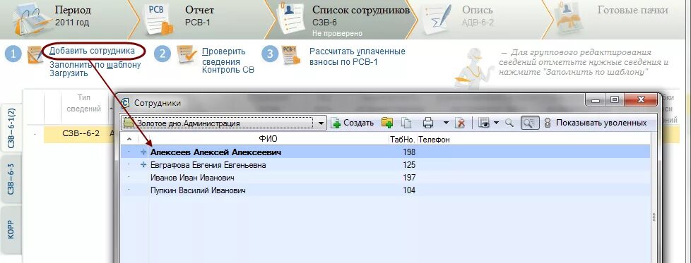Click the РСВ-1 calculation icon
The image size is (691, 263).
click(291, 55)
